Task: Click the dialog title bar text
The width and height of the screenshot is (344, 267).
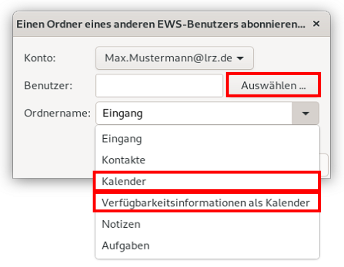Action: coord(161,24)
